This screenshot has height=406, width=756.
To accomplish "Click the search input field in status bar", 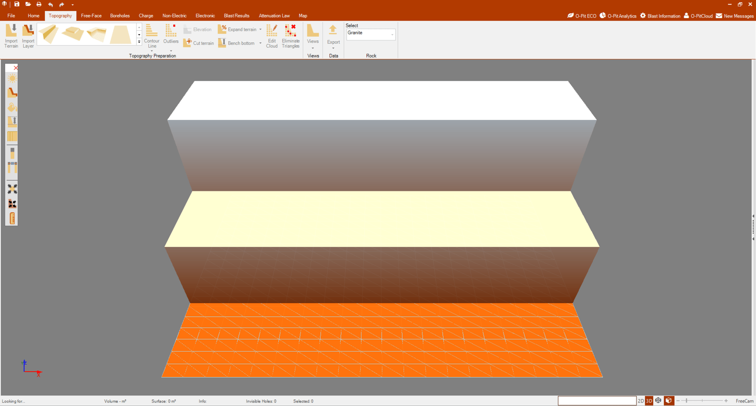I will pyautogui.click(x=597, y=401).
